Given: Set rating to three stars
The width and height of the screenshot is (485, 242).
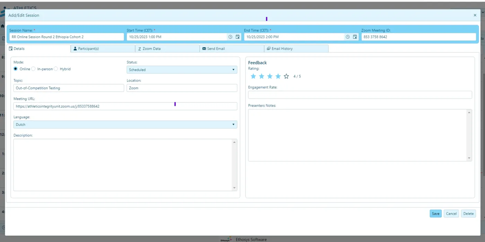Looking at the screenshot, I should click(270, 76).
